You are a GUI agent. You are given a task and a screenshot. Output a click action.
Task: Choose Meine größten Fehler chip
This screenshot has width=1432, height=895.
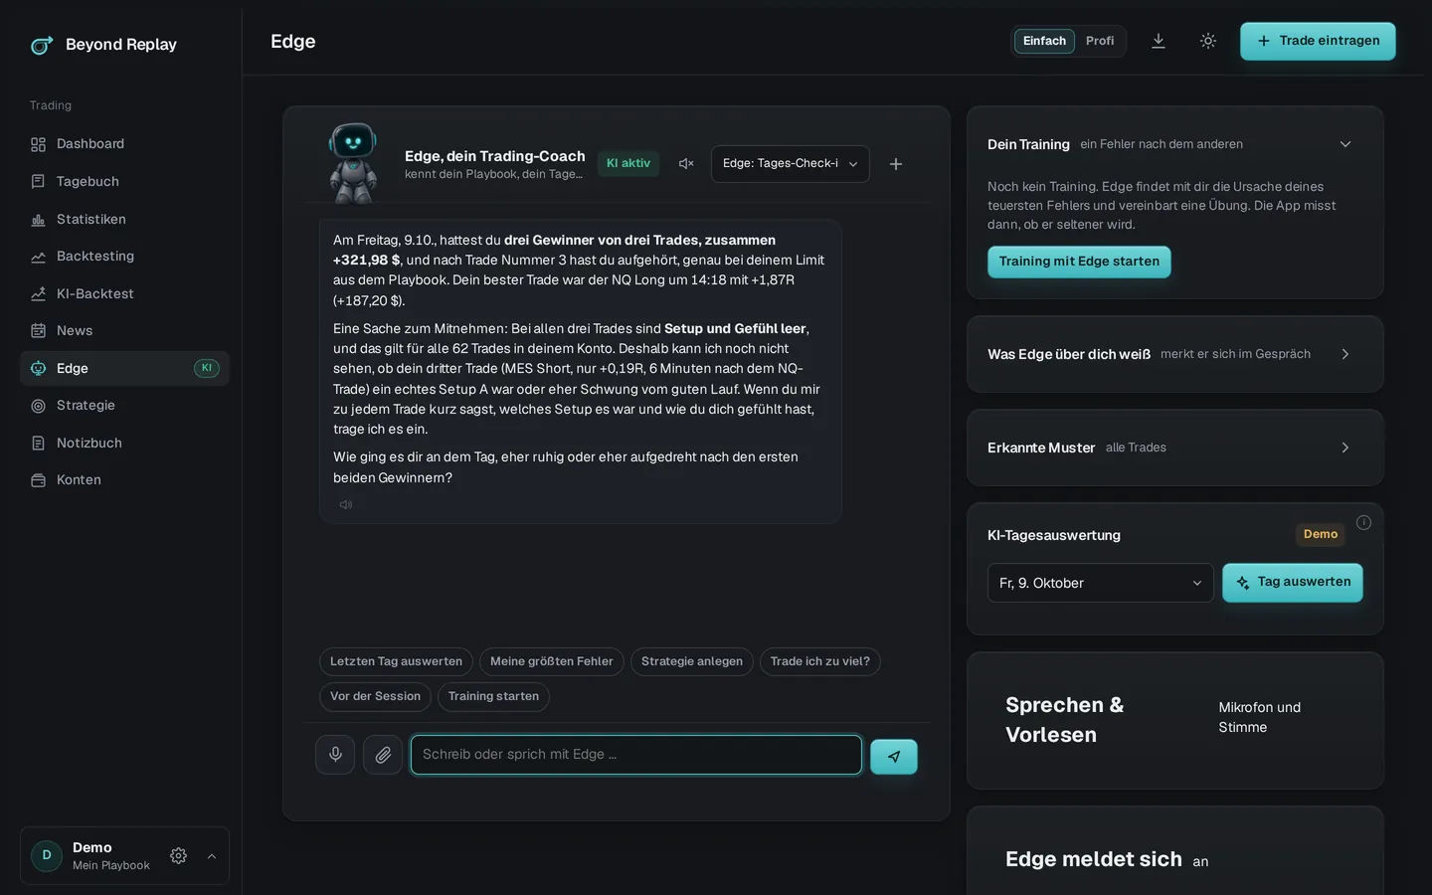tap(552, 662)
